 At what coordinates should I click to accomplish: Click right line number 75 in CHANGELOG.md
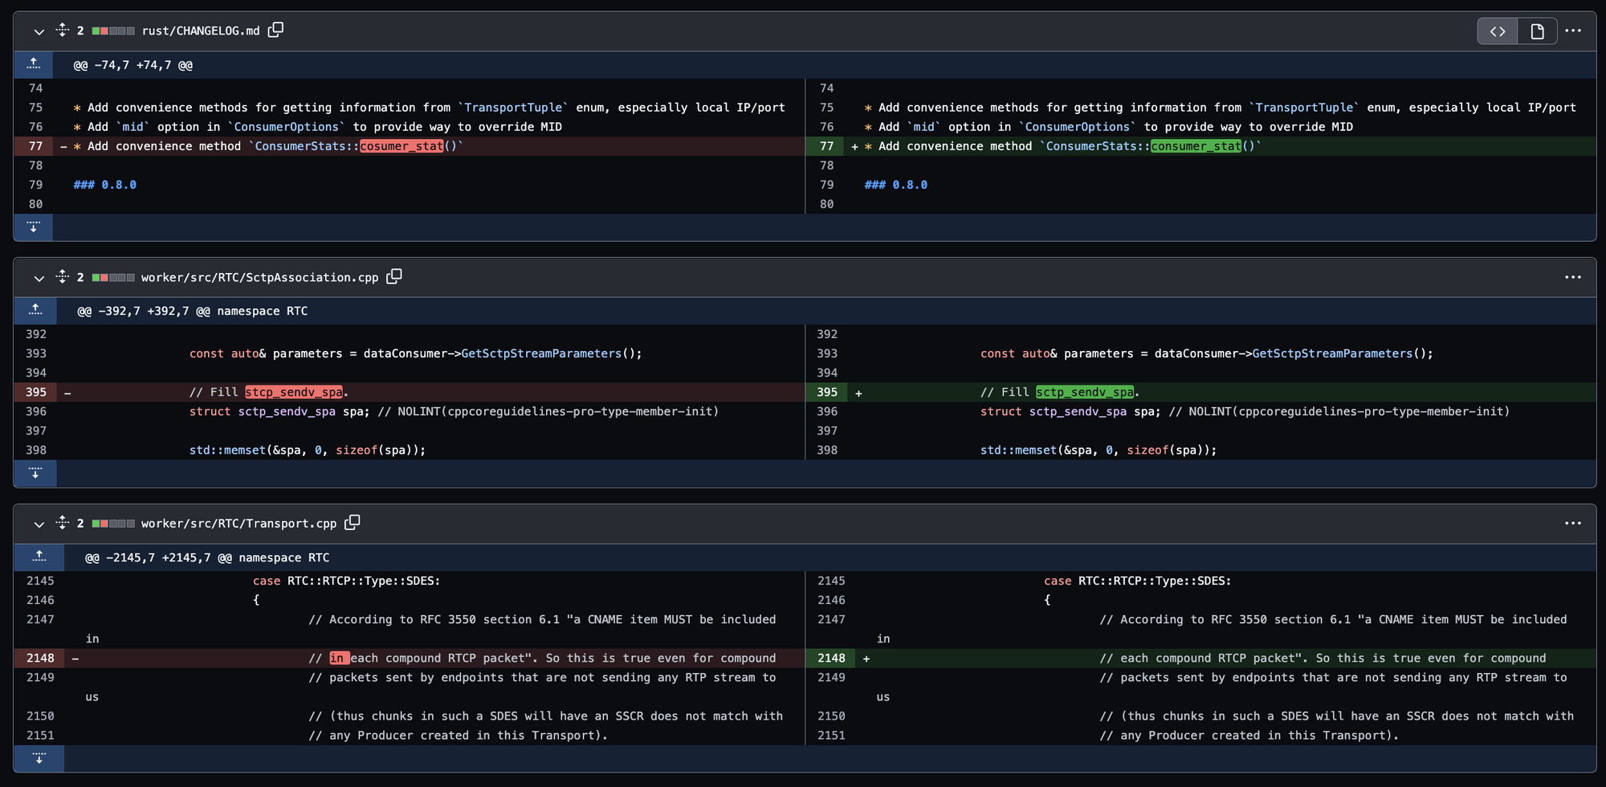[x=826, y=108]
